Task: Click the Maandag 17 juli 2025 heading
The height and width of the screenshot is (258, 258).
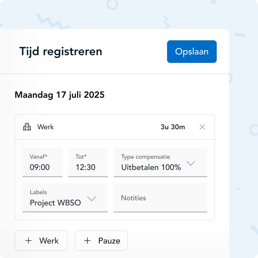Action: click(59, 95)
